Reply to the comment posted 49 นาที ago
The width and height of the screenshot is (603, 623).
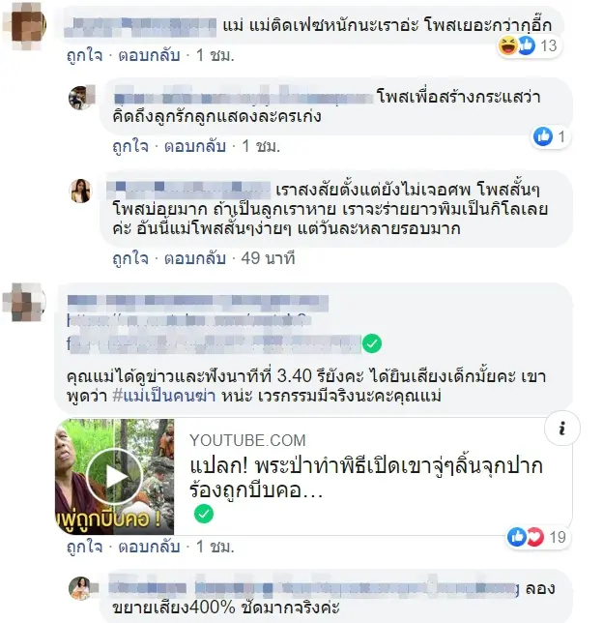point(195,258)
